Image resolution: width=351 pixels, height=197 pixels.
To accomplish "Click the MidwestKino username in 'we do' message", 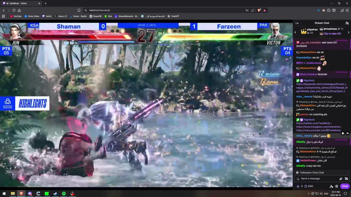I will pos(308,52).
